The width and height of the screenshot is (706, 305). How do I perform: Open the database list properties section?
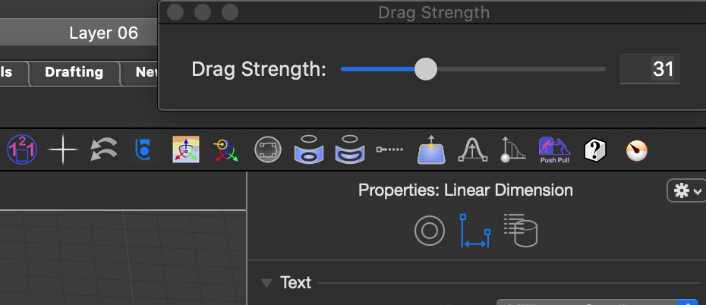click(521, 231)
